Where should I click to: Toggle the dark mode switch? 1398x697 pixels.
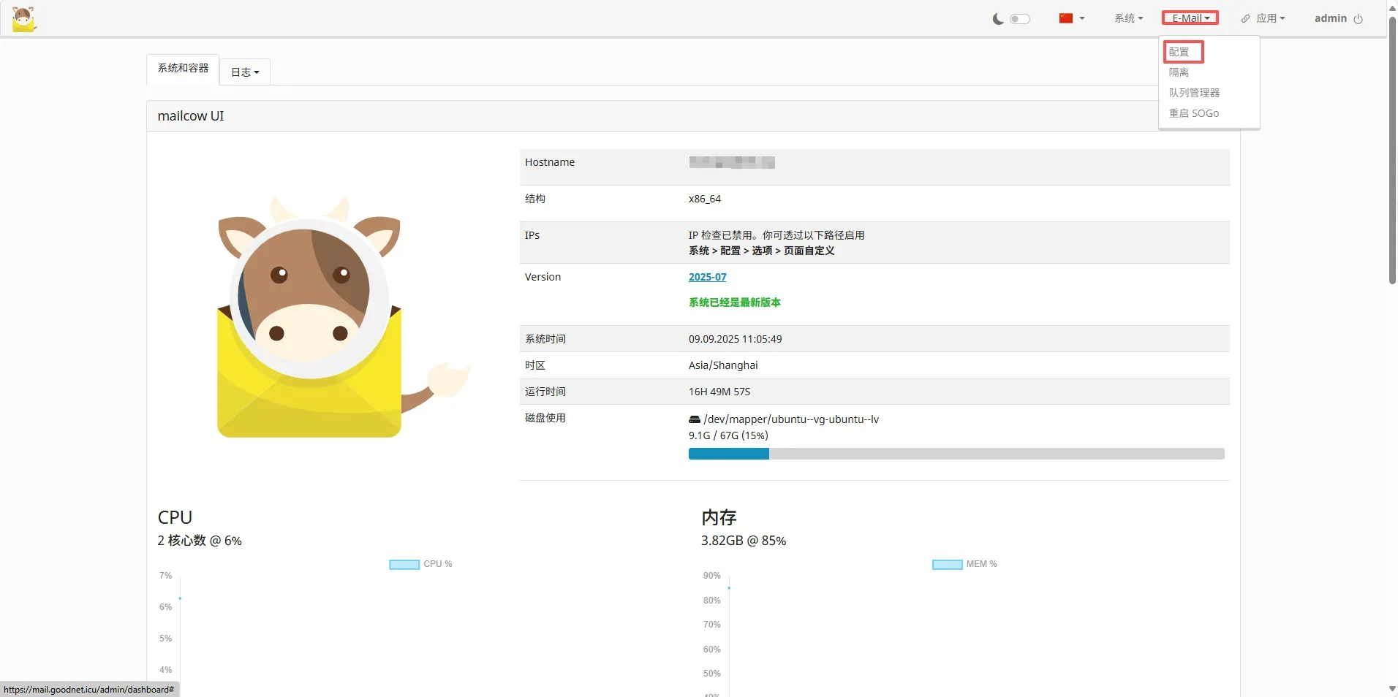pos(1019,19)
